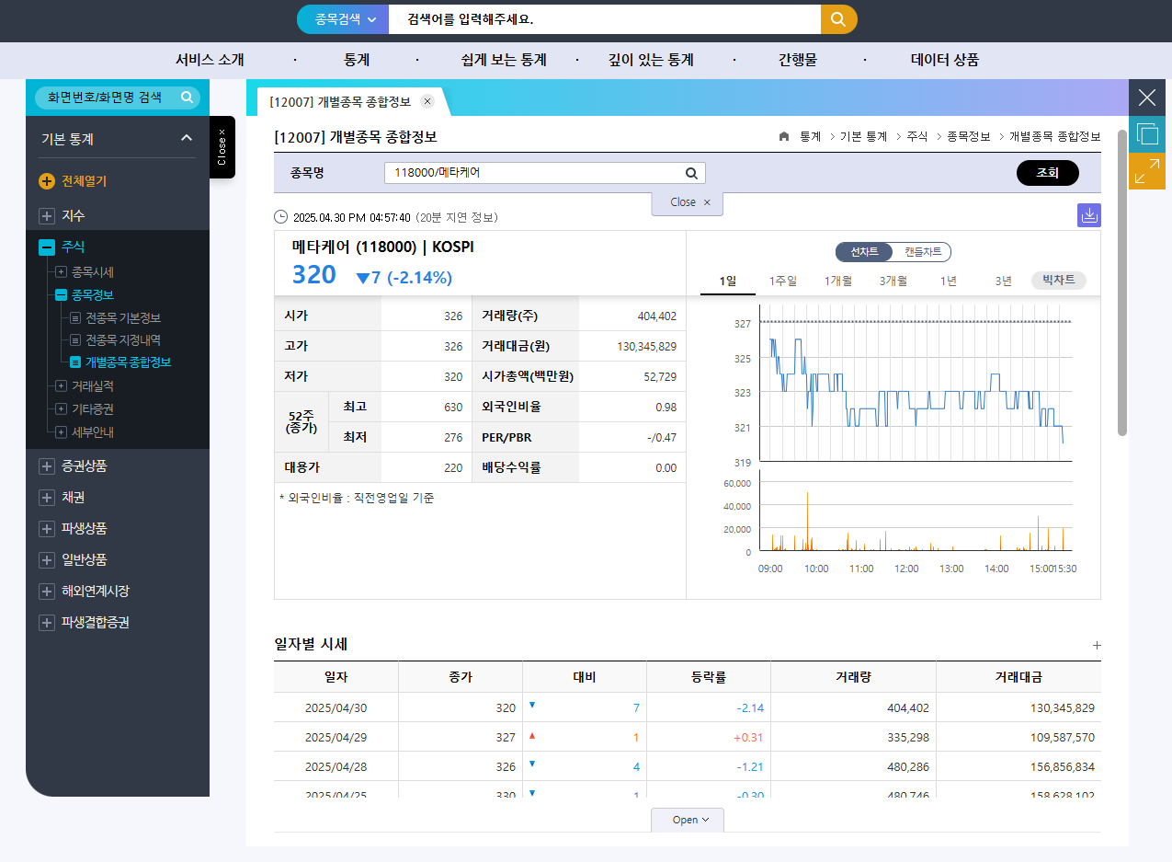Click the black 조회 button

point(1048,173)
